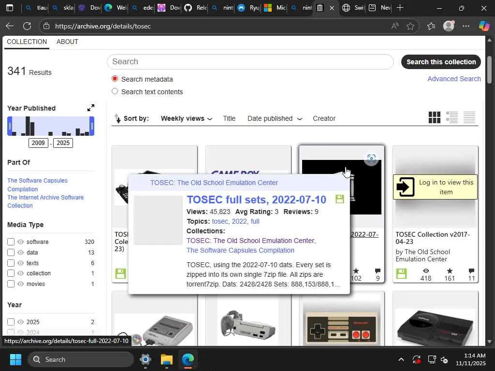Click the collection Search input field
Viewport: 495px width, 371px height.
[x=250, y=61]
